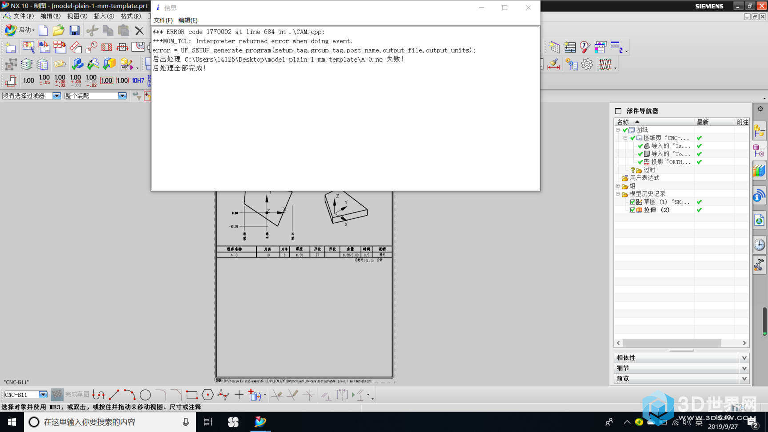Select the 用户表达式 tree item
This screenshot has height=432, width=768.
(644, 178)
